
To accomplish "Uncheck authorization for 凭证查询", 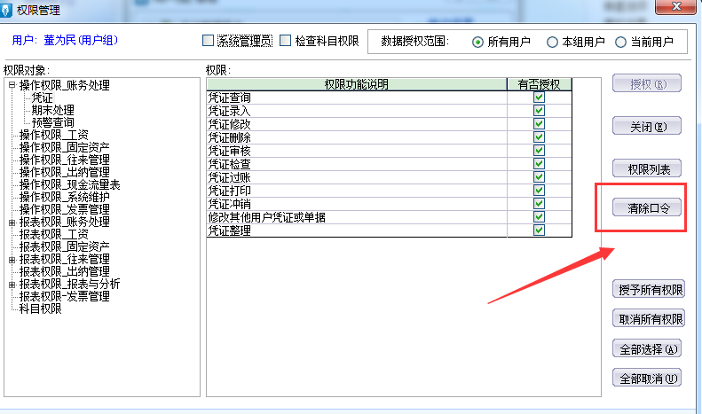I will 539,98.
